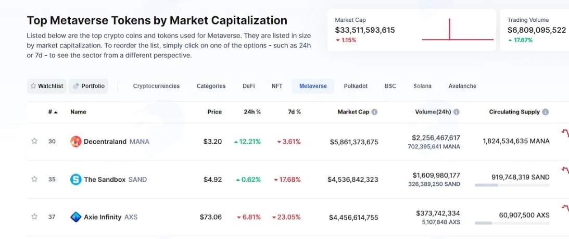Open the Decentraland token page link
Image resolution: width=569 pixels, height=239 pixels.
pyautogui.click(x=105, y=141)
